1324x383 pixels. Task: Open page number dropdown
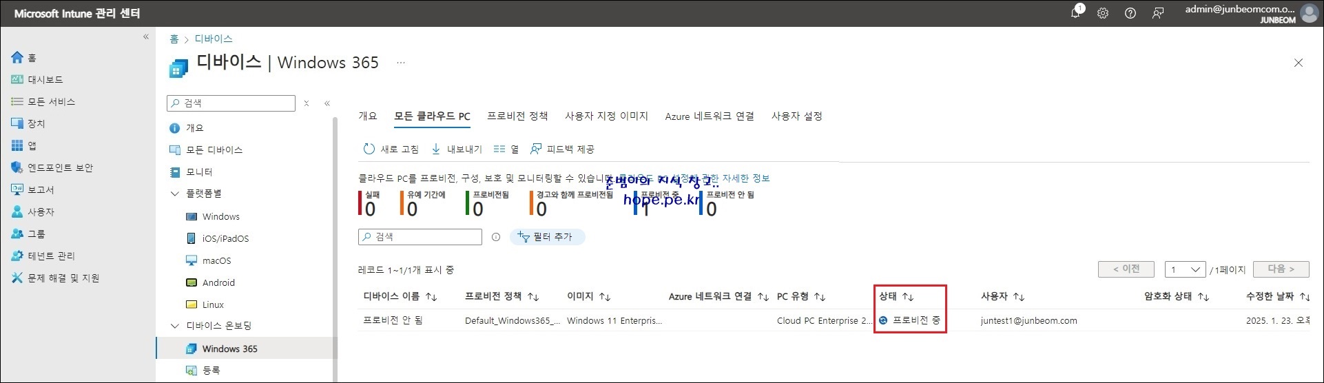1185,269
